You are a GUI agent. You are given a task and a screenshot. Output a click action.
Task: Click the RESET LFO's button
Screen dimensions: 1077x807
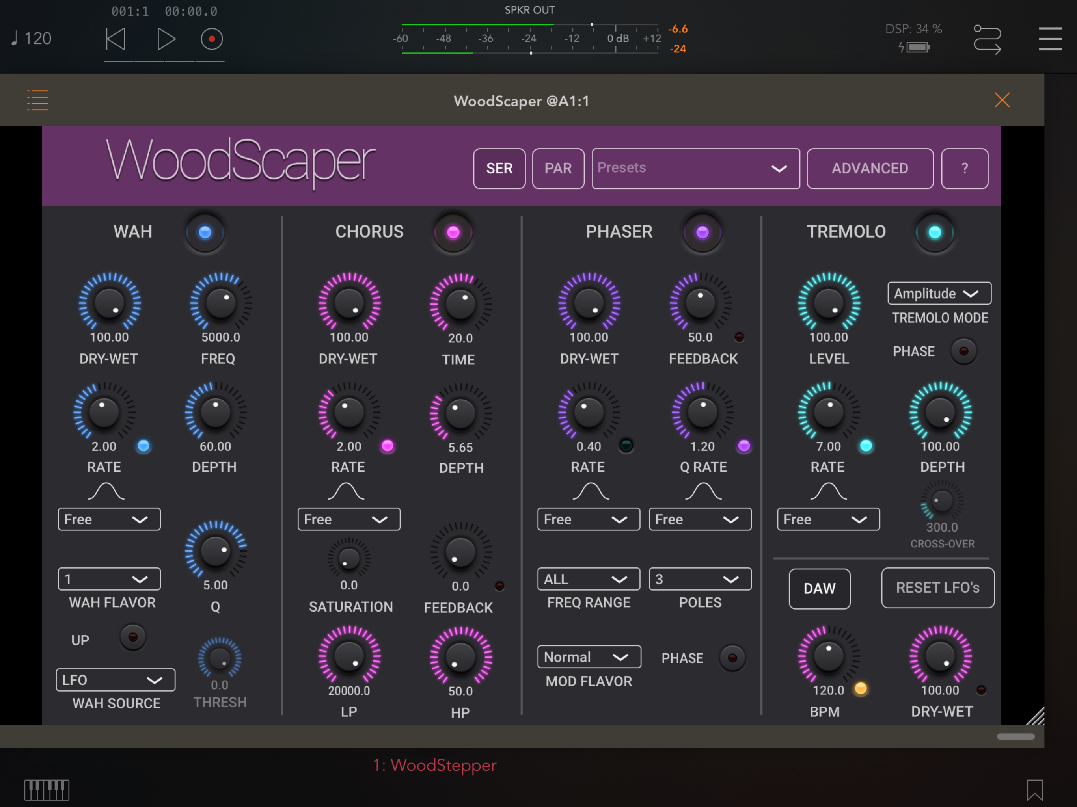tap(938, 588)
